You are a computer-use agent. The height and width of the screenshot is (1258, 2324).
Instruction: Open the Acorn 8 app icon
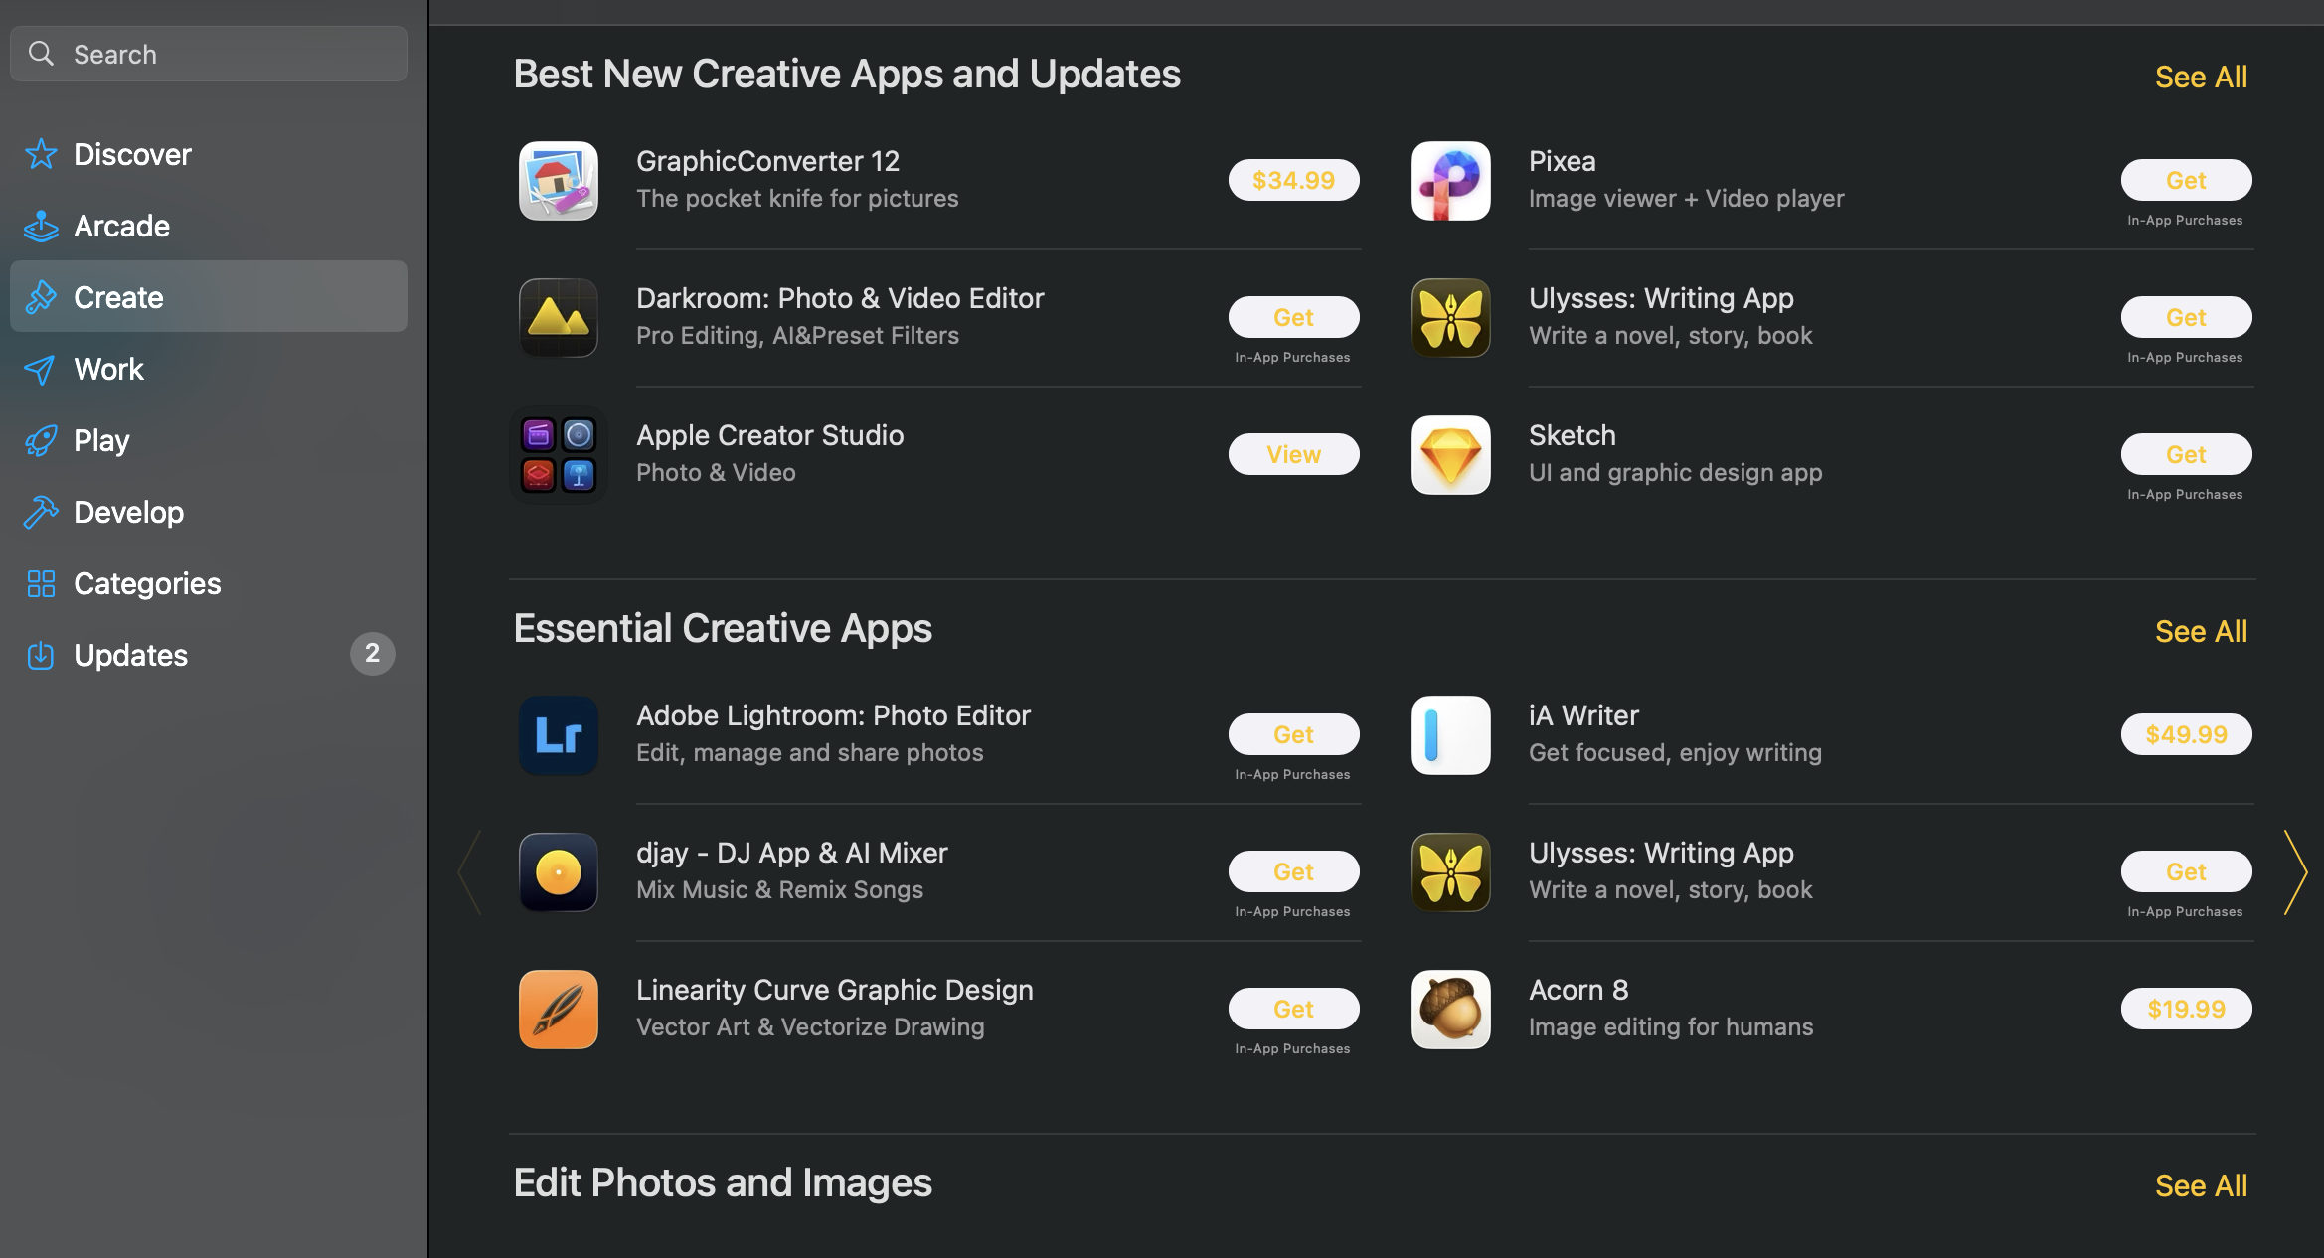pyautogui.click(x=1450, y=1009)
